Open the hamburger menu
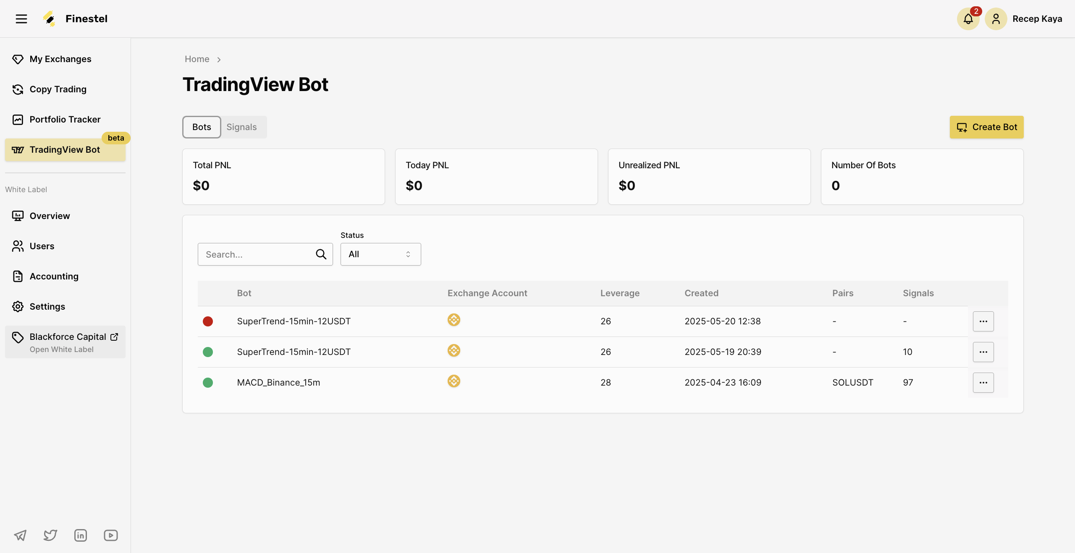The height and width of the screenshot is (553, 1075). point(21,18)
